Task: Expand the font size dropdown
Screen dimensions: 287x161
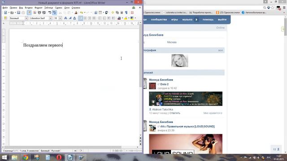Action: [60, 18]
